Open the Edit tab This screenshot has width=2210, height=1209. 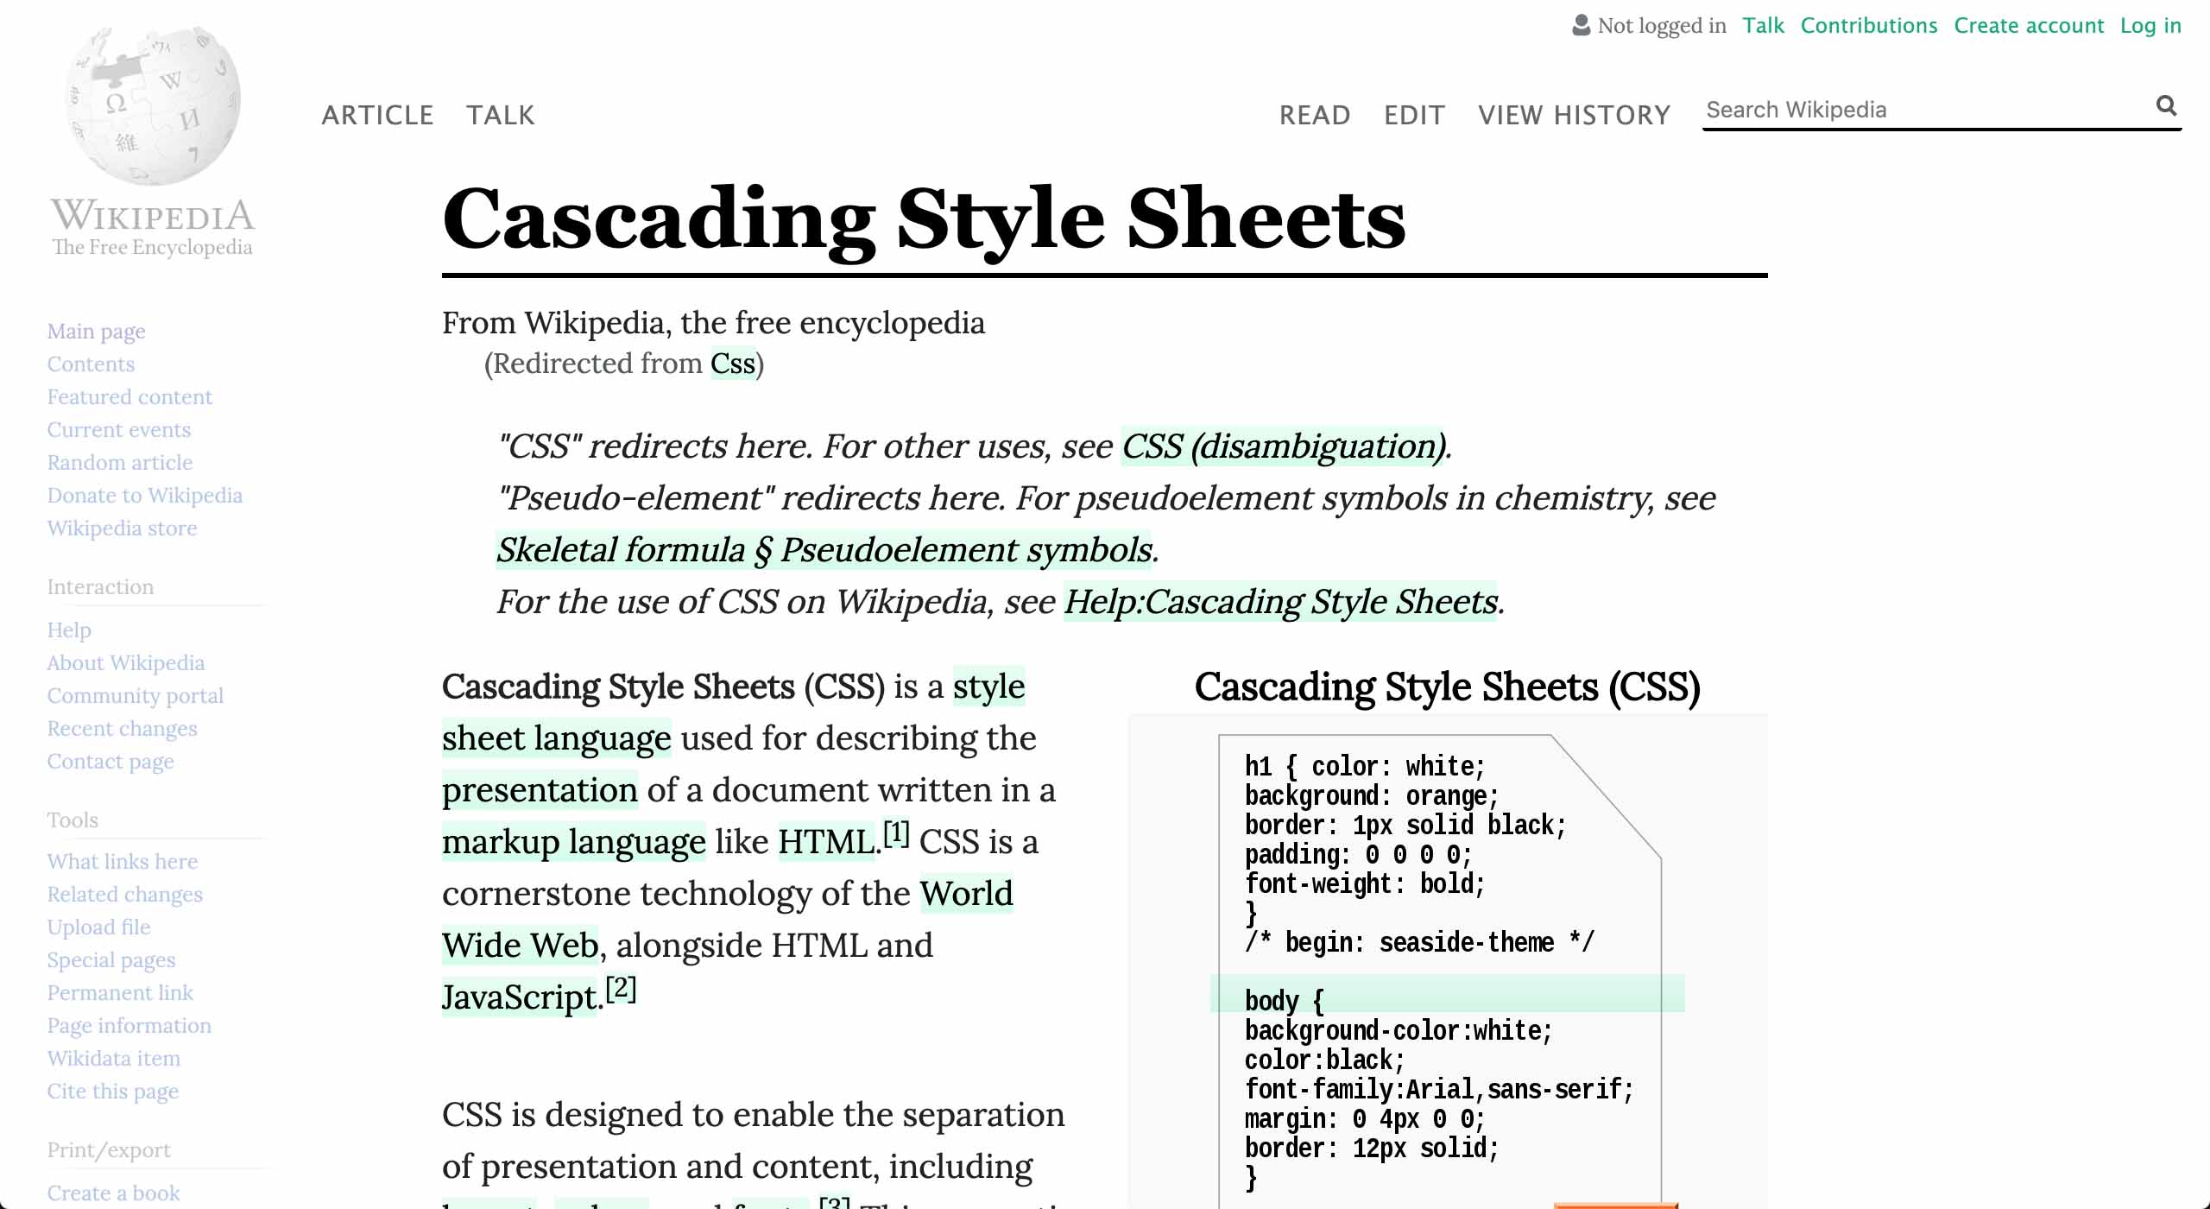pos(1414,115)
